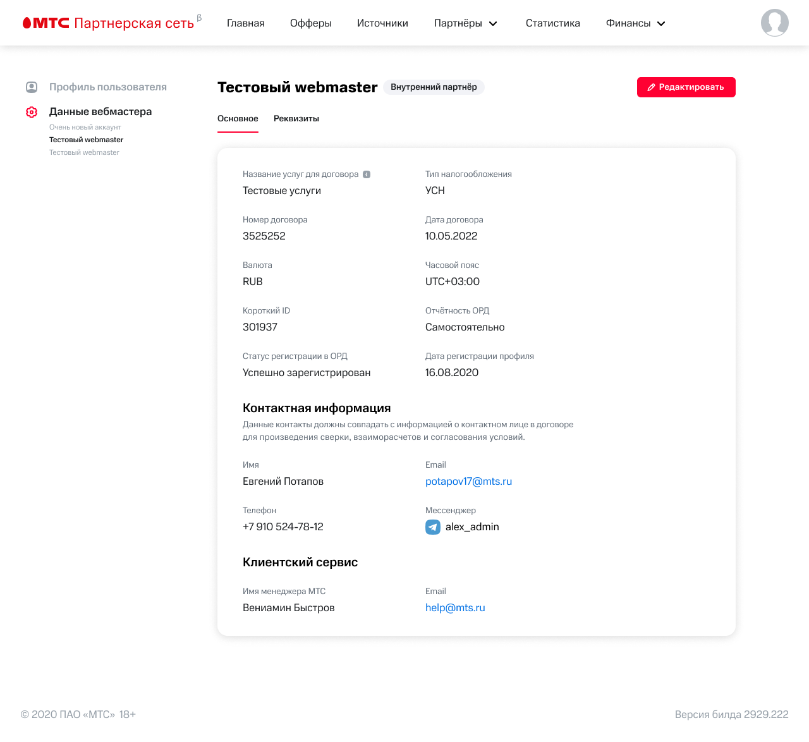The height and width of the screenshot is (742, 809).
Task: Click the Самостоятельно ОРД reporting value
Action: 465,327
